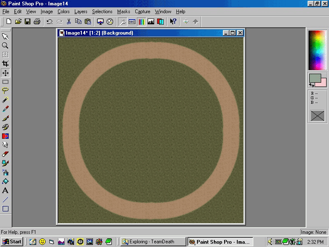Pick a color from the rainbow palette
Screen dimensions: 329x247
point(317,50)
